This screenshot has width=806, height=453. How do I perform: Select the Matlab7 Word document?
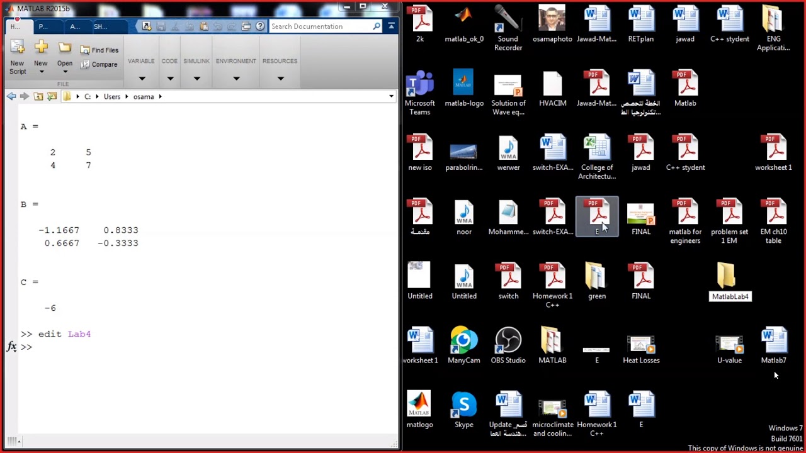pos(774,345)
